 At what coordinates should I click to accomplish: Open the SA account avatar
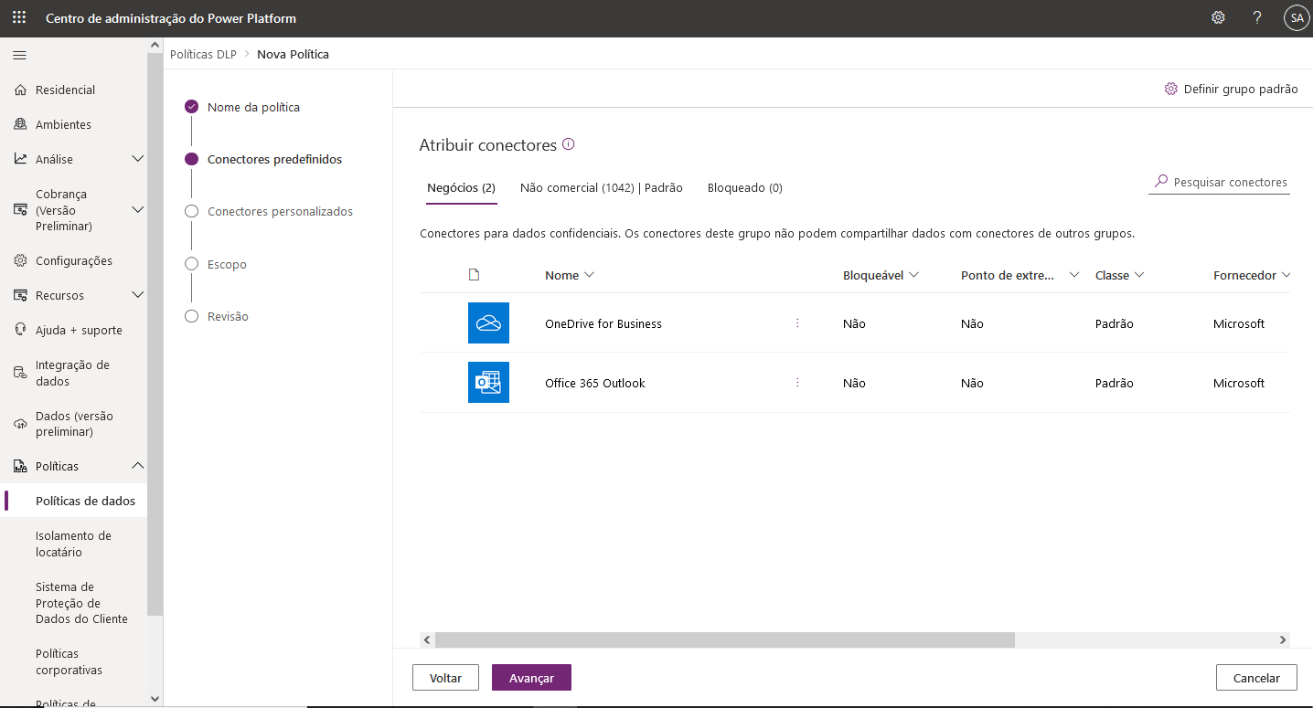pyautogui.click(x=1297, y=17)
